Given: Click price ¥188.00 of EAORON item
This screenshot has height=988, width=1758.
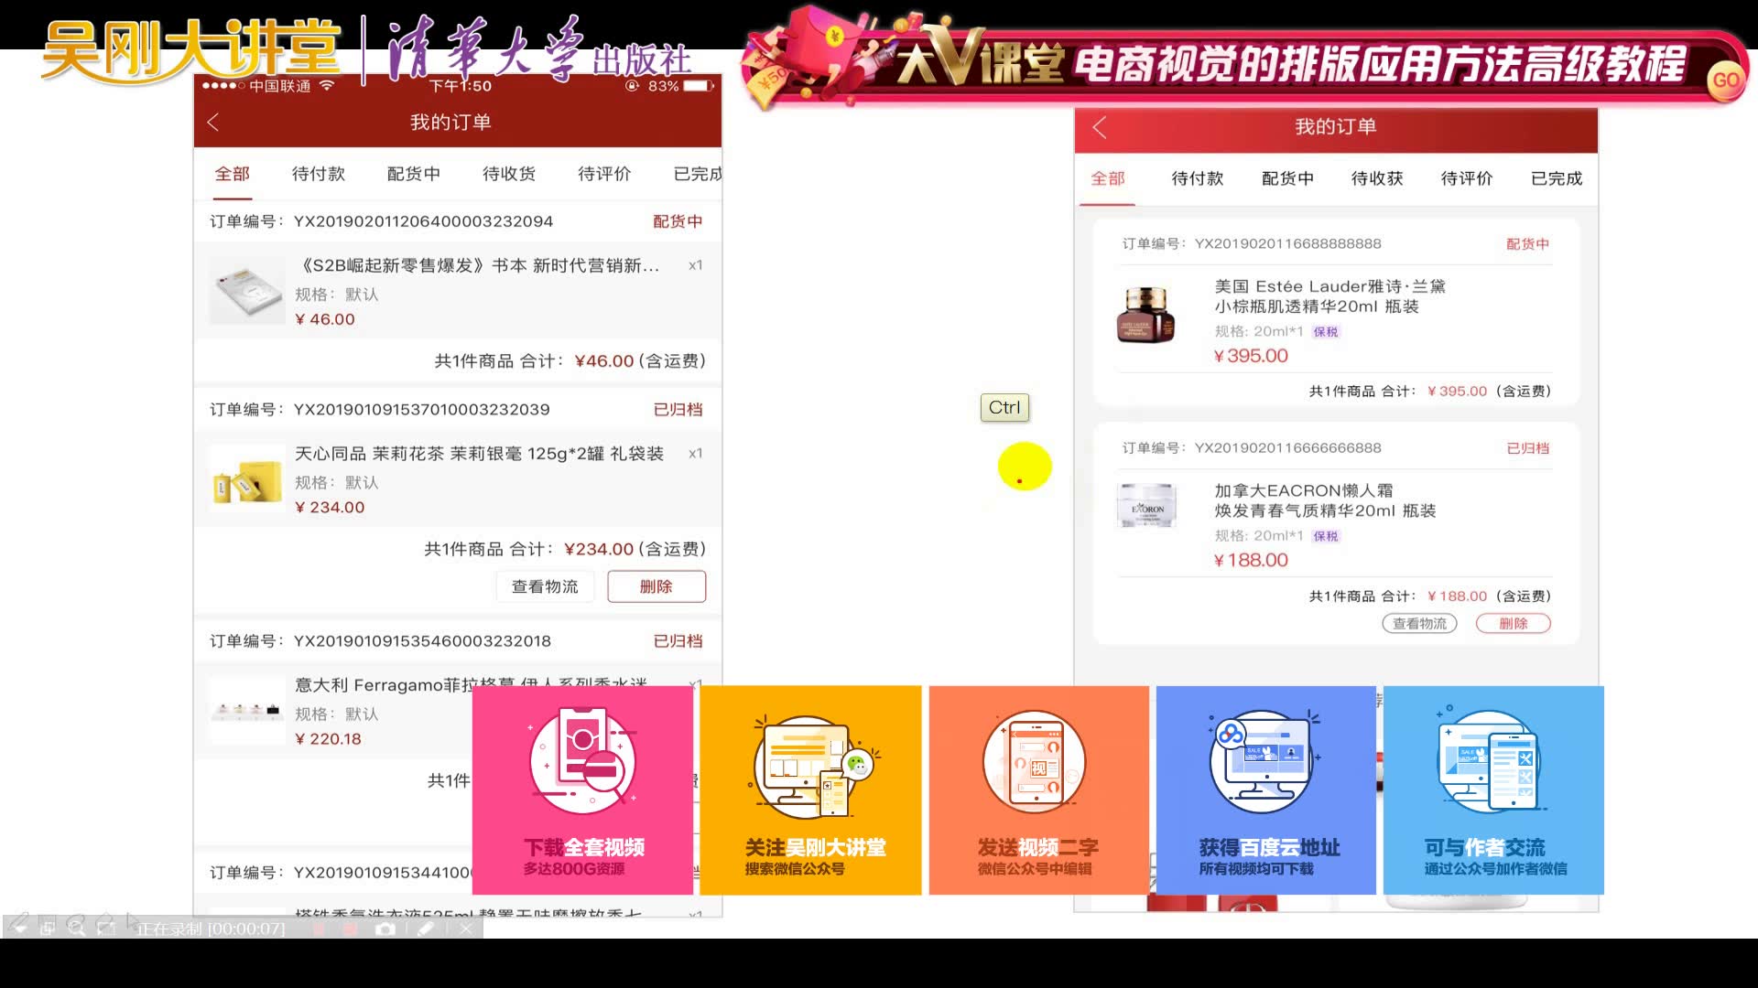Looking at the screenshot, I should point(1250,560).
